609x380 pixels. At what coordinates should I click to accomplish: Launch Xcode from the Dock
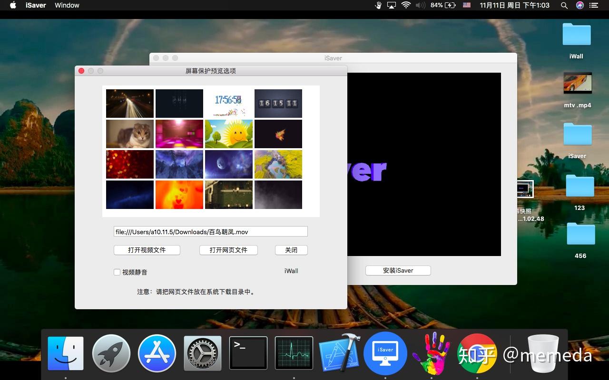pyautogui.click(x=339, y=352)
